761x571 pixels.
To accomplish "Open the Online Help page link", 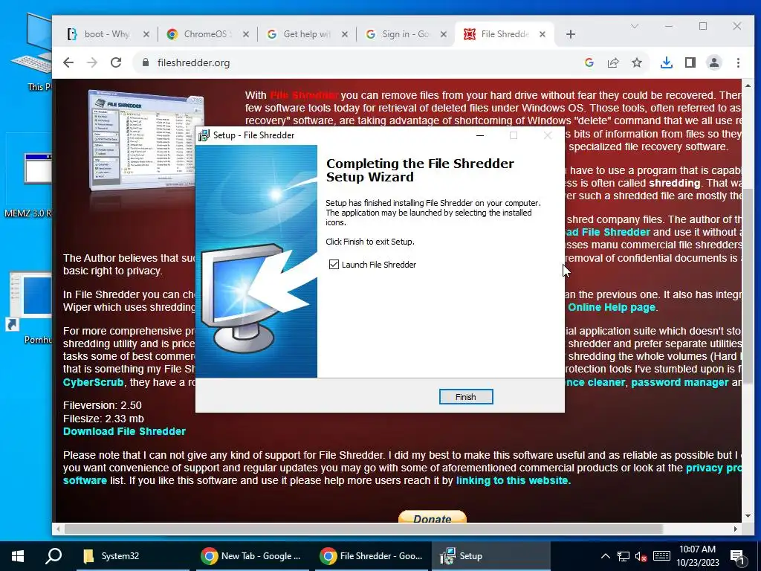I will (x=612, y=307).
